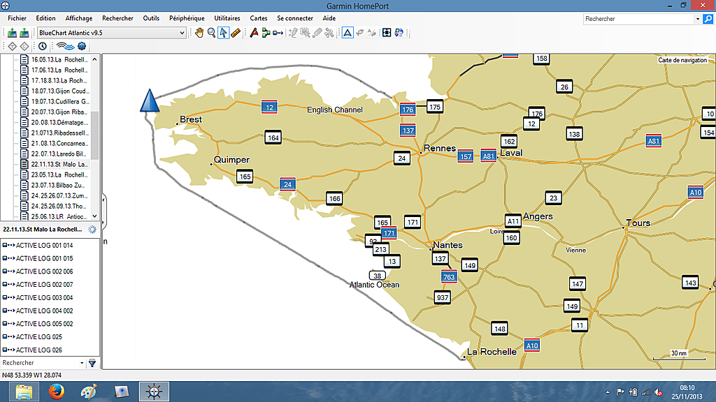
Task: Select the red Waypoint flag tool
Action: point(254,33)
